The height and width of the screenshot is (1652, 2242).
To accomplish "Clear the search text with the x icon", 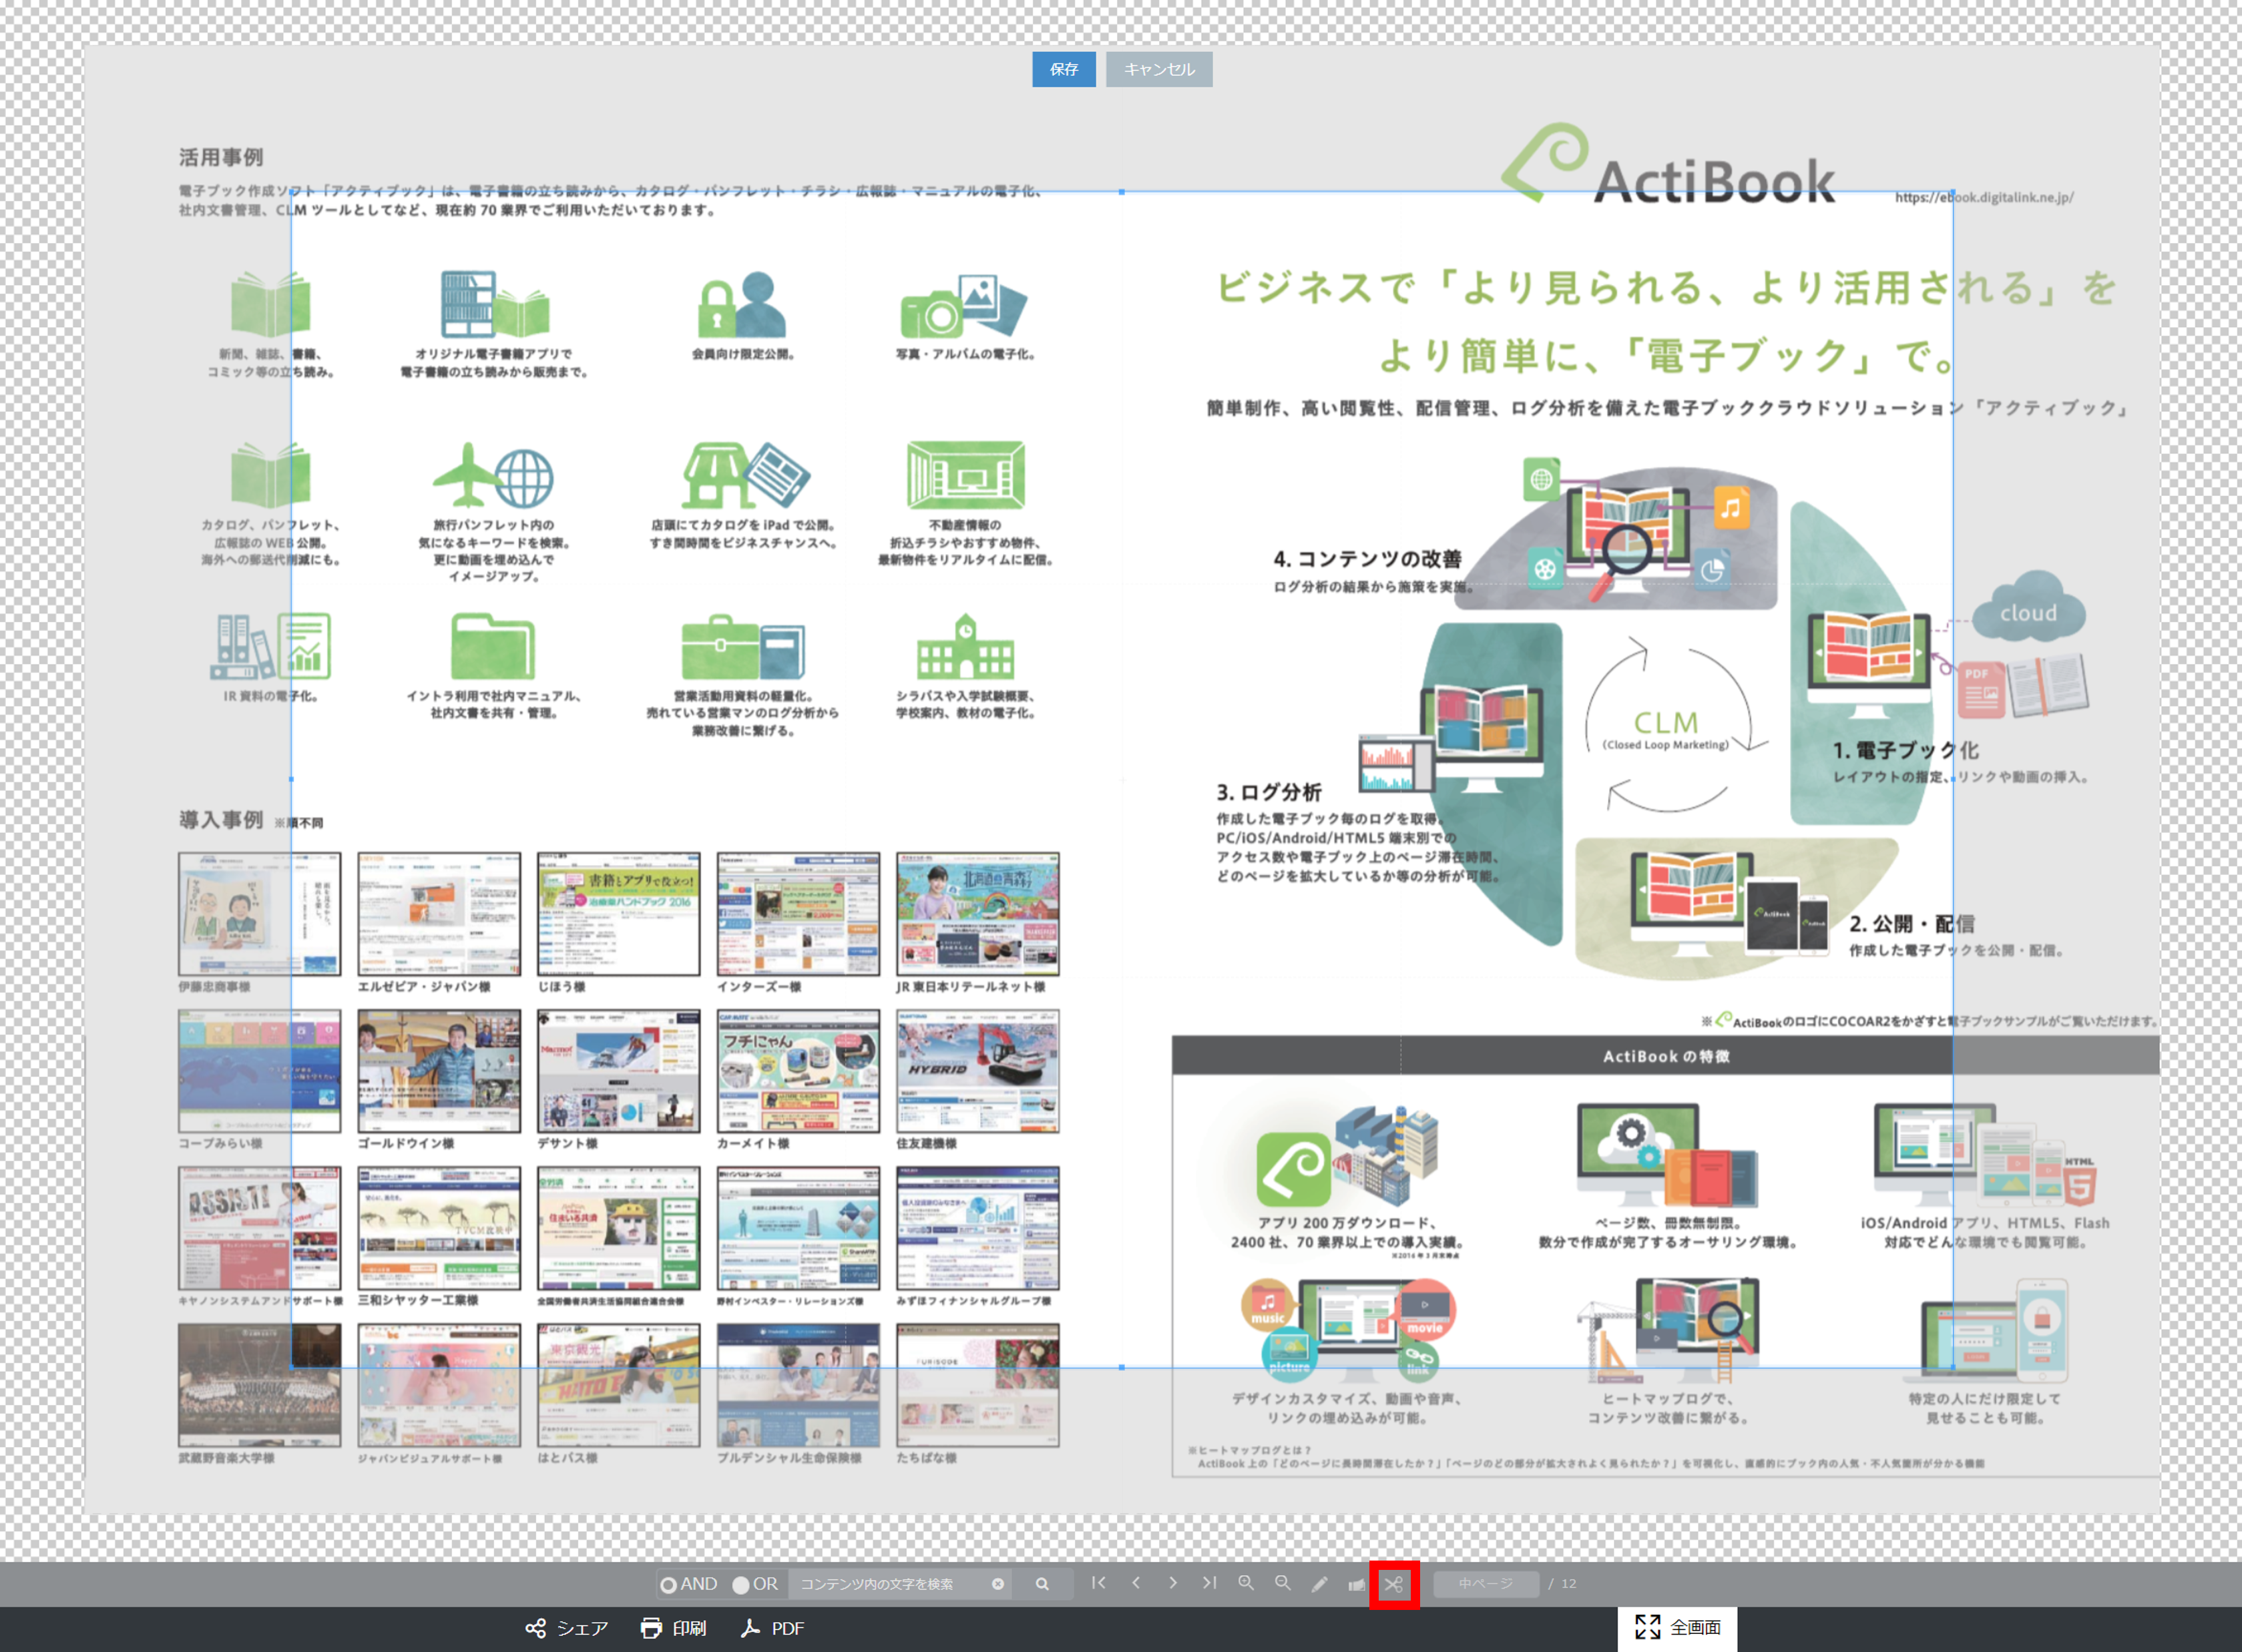I will point(997,1584).
